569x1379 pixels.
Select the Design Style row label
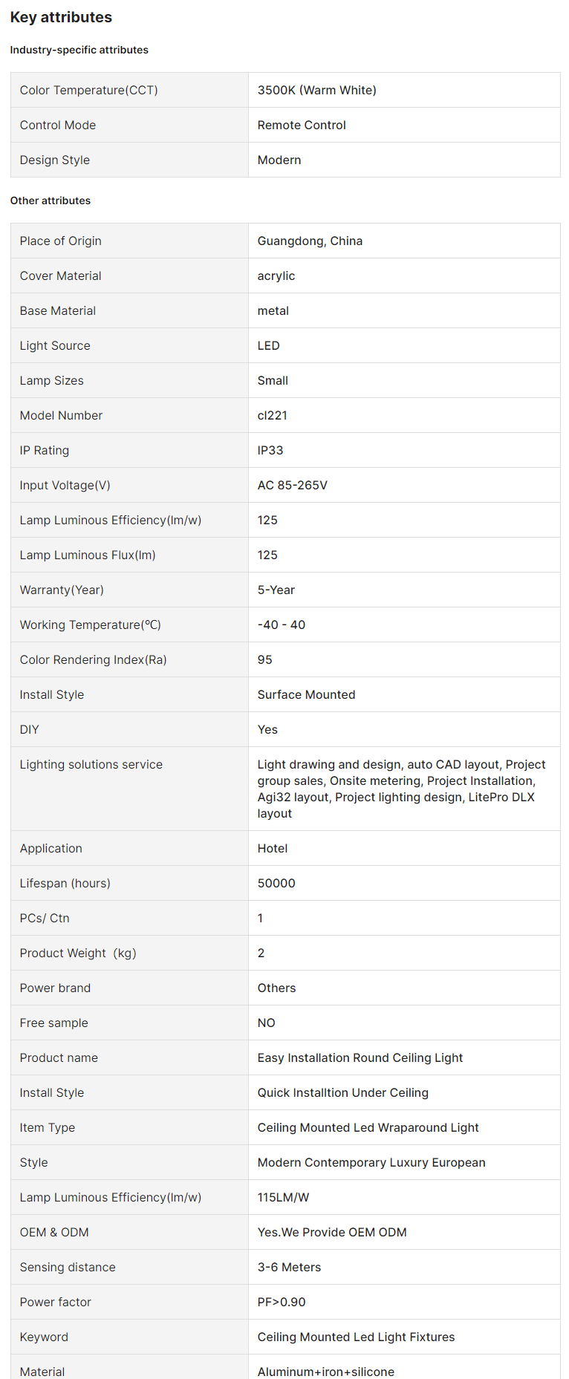point(54,160)
